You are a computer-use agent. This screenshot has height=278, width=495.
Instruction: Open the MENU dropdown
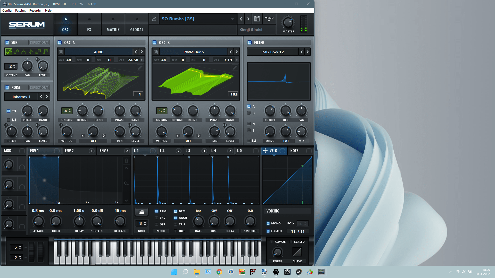[269, 19]
